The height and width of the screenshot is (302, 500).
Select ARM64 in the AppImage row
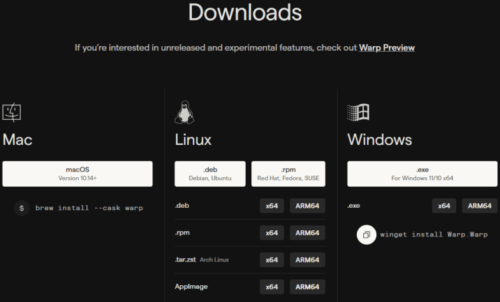(307, 287)
